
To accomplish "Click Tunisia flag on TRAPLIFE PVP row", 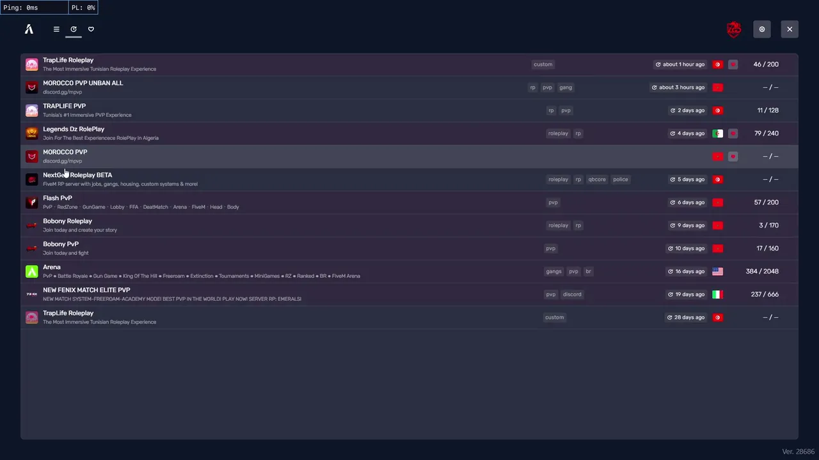I will pos(718,111).
